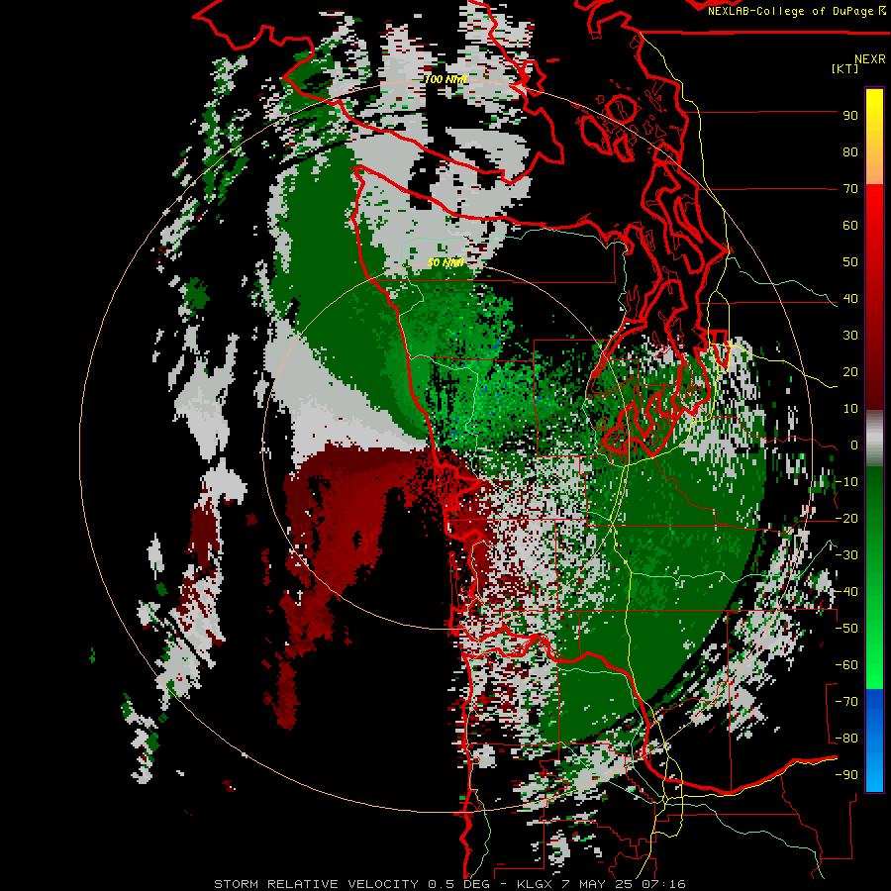Click the -50 value on the velocity scale

pyautogui.click(x=846, y=629)
